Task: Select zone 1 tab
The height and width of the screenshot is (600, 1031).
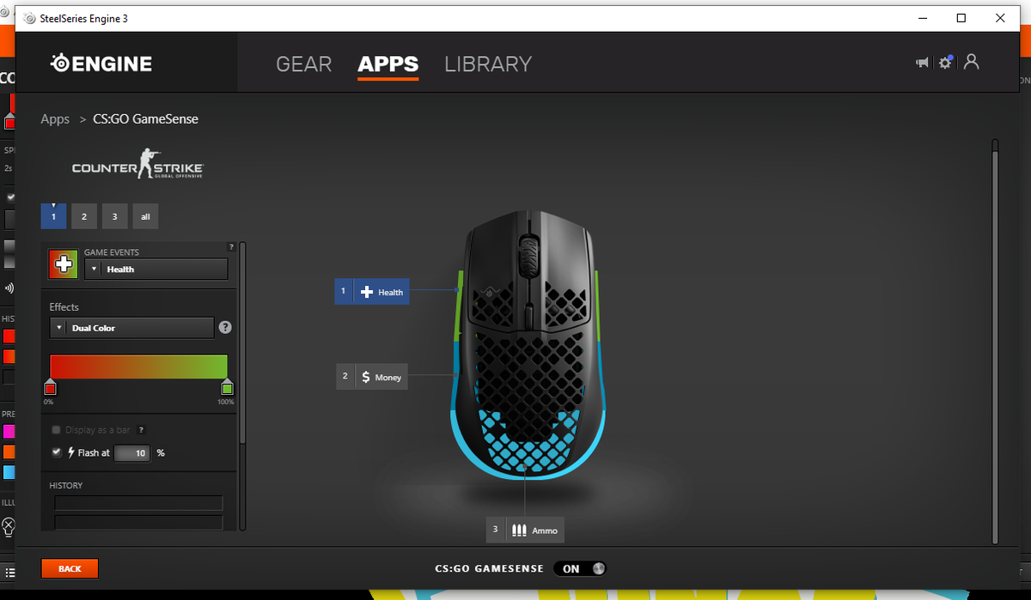Action: point(53,216)
